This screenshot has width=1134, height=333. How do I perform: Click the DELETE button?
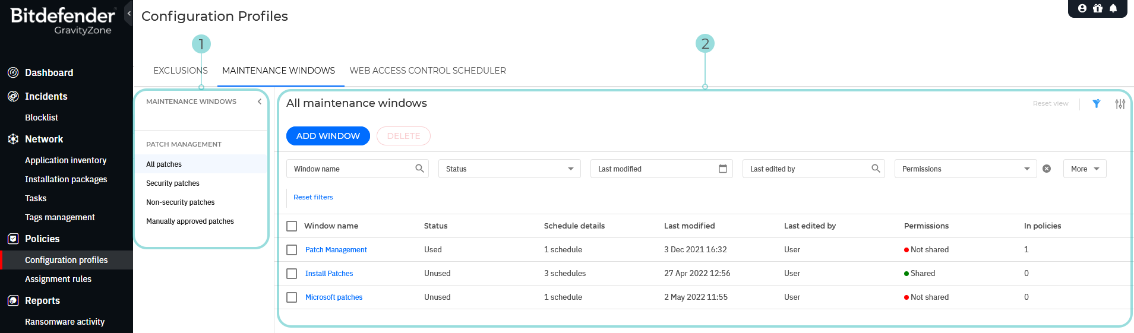pyautogui.click(x=403, y=136)
